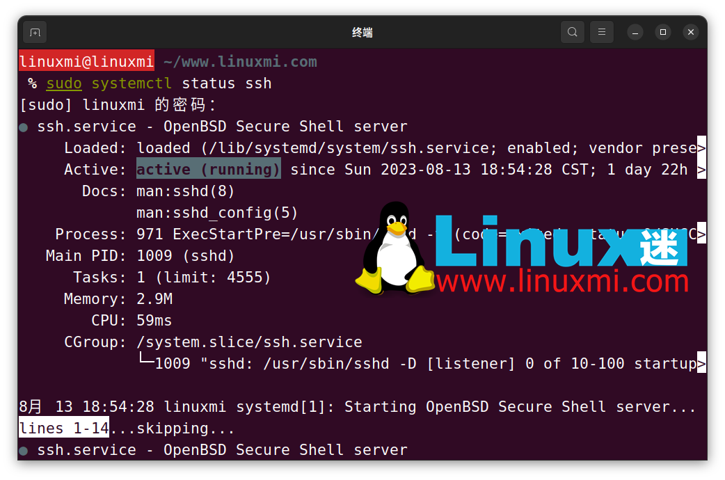This screenshot has width=725, height=480.
Task: Click the sudo password prompt line
Action: click(118, 105)
